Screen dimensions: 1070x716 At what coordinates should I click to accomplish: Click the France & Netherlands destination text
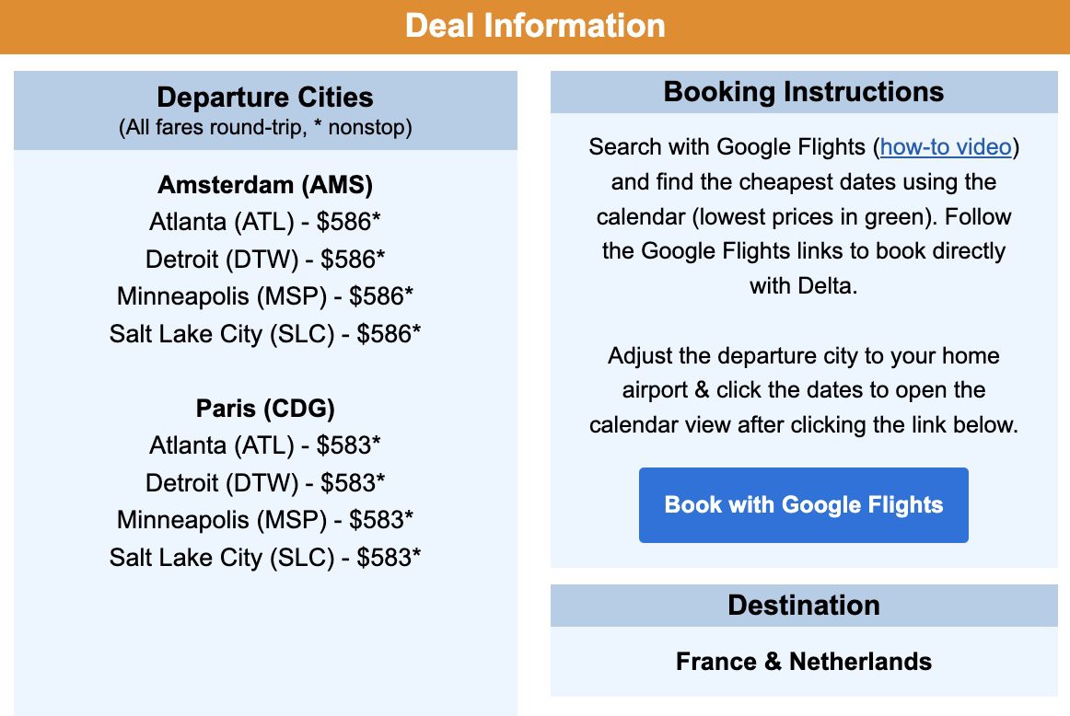803,662
